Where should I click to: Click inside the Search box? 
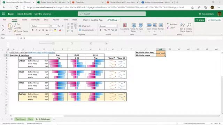point(111,14)
